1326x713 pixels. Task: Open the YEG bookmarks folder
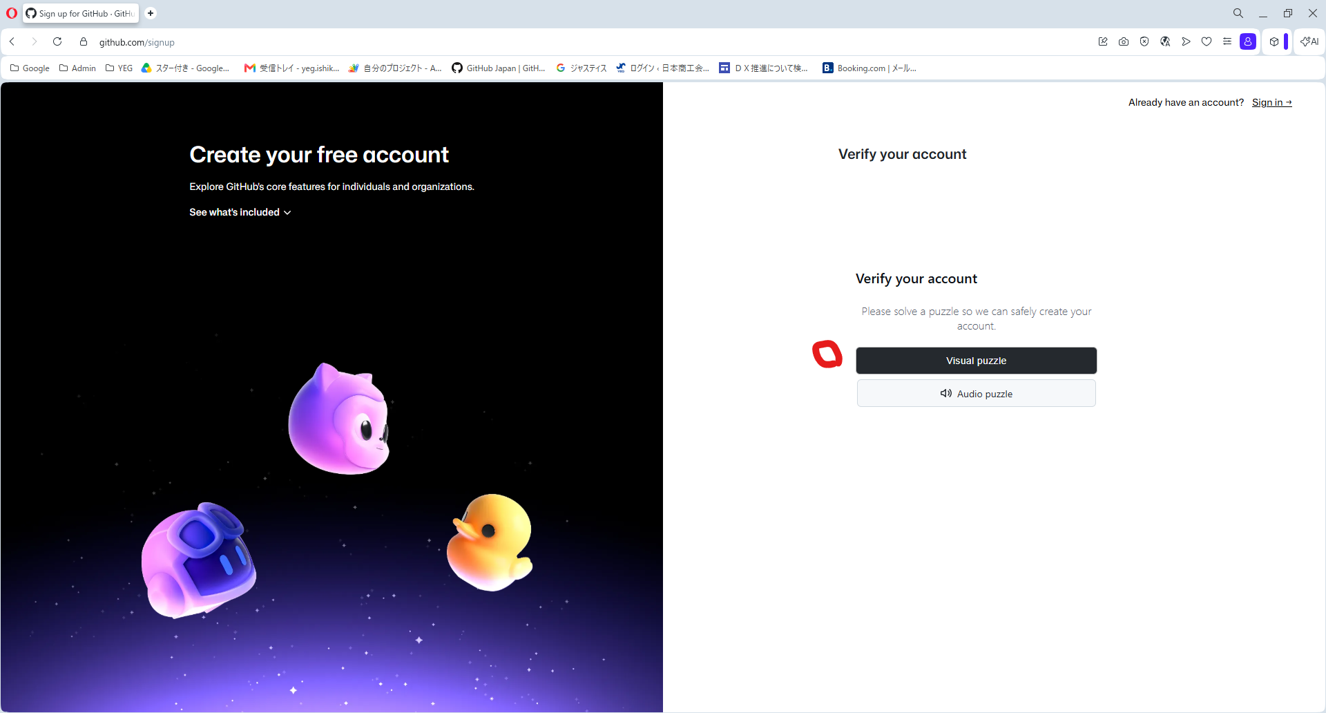(119, 68)
